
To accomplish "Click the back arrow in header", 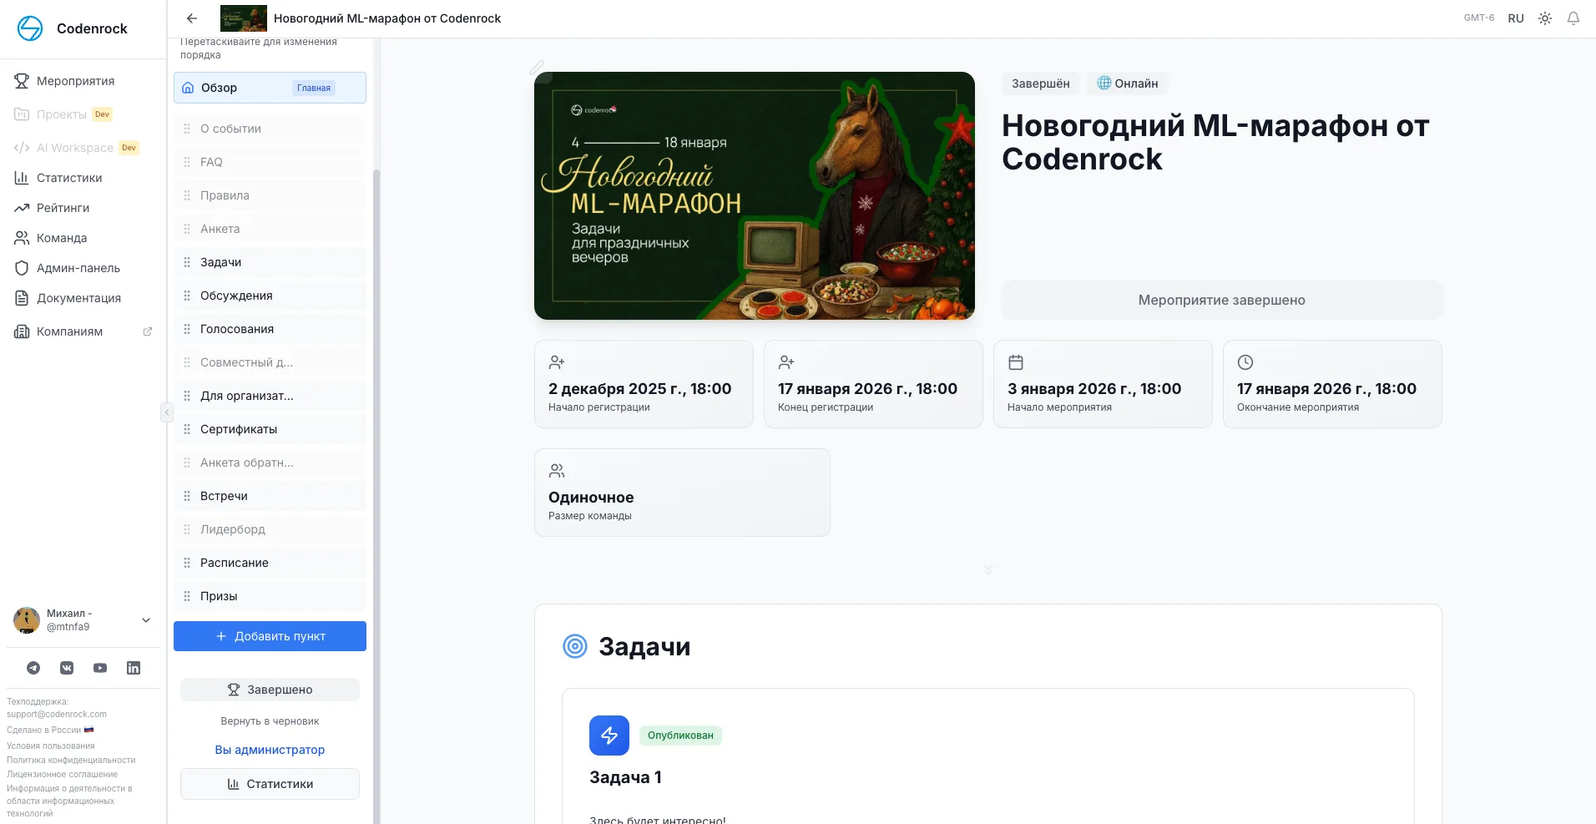I will click(192, 18).
